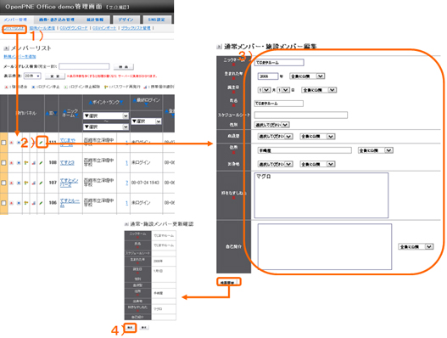Open the birthday visibility dropdown

(x=319, y=90)
